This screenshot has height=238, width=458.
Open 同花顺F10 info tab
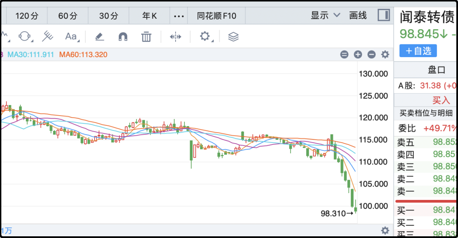click(216, 16)
